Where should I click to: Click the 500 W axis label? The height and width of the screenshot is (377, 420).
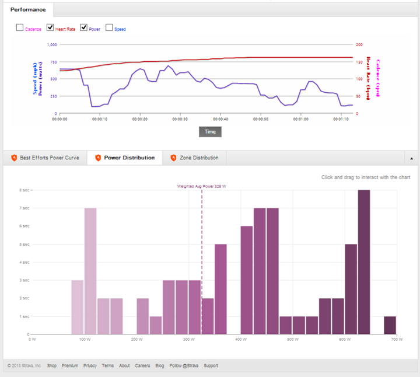pos(293,340)
